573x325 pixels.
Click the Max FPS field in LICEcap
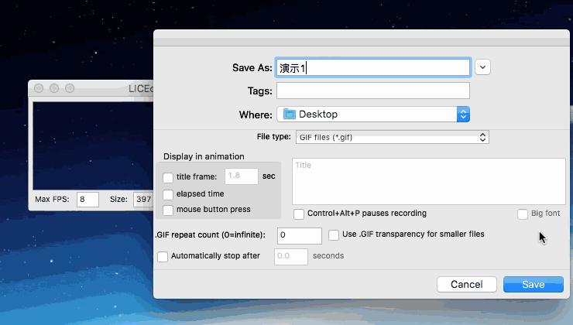click(87, 200)
